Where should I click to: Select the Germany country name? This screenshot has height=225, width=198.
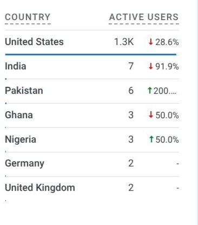pyautogui.click(x=24, y=164)
